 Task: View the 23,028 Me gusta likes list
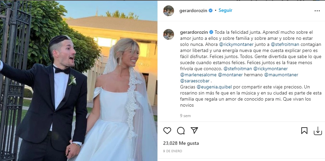click(181, 143)
